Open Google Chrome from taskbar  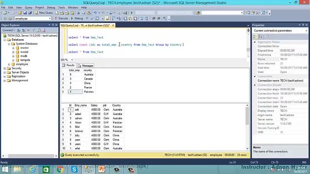coord(60,170)
